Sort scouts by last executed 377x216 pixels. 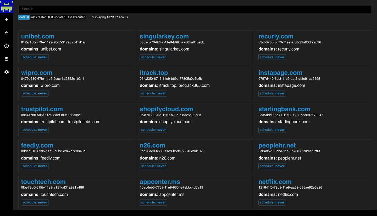(76, 17)
